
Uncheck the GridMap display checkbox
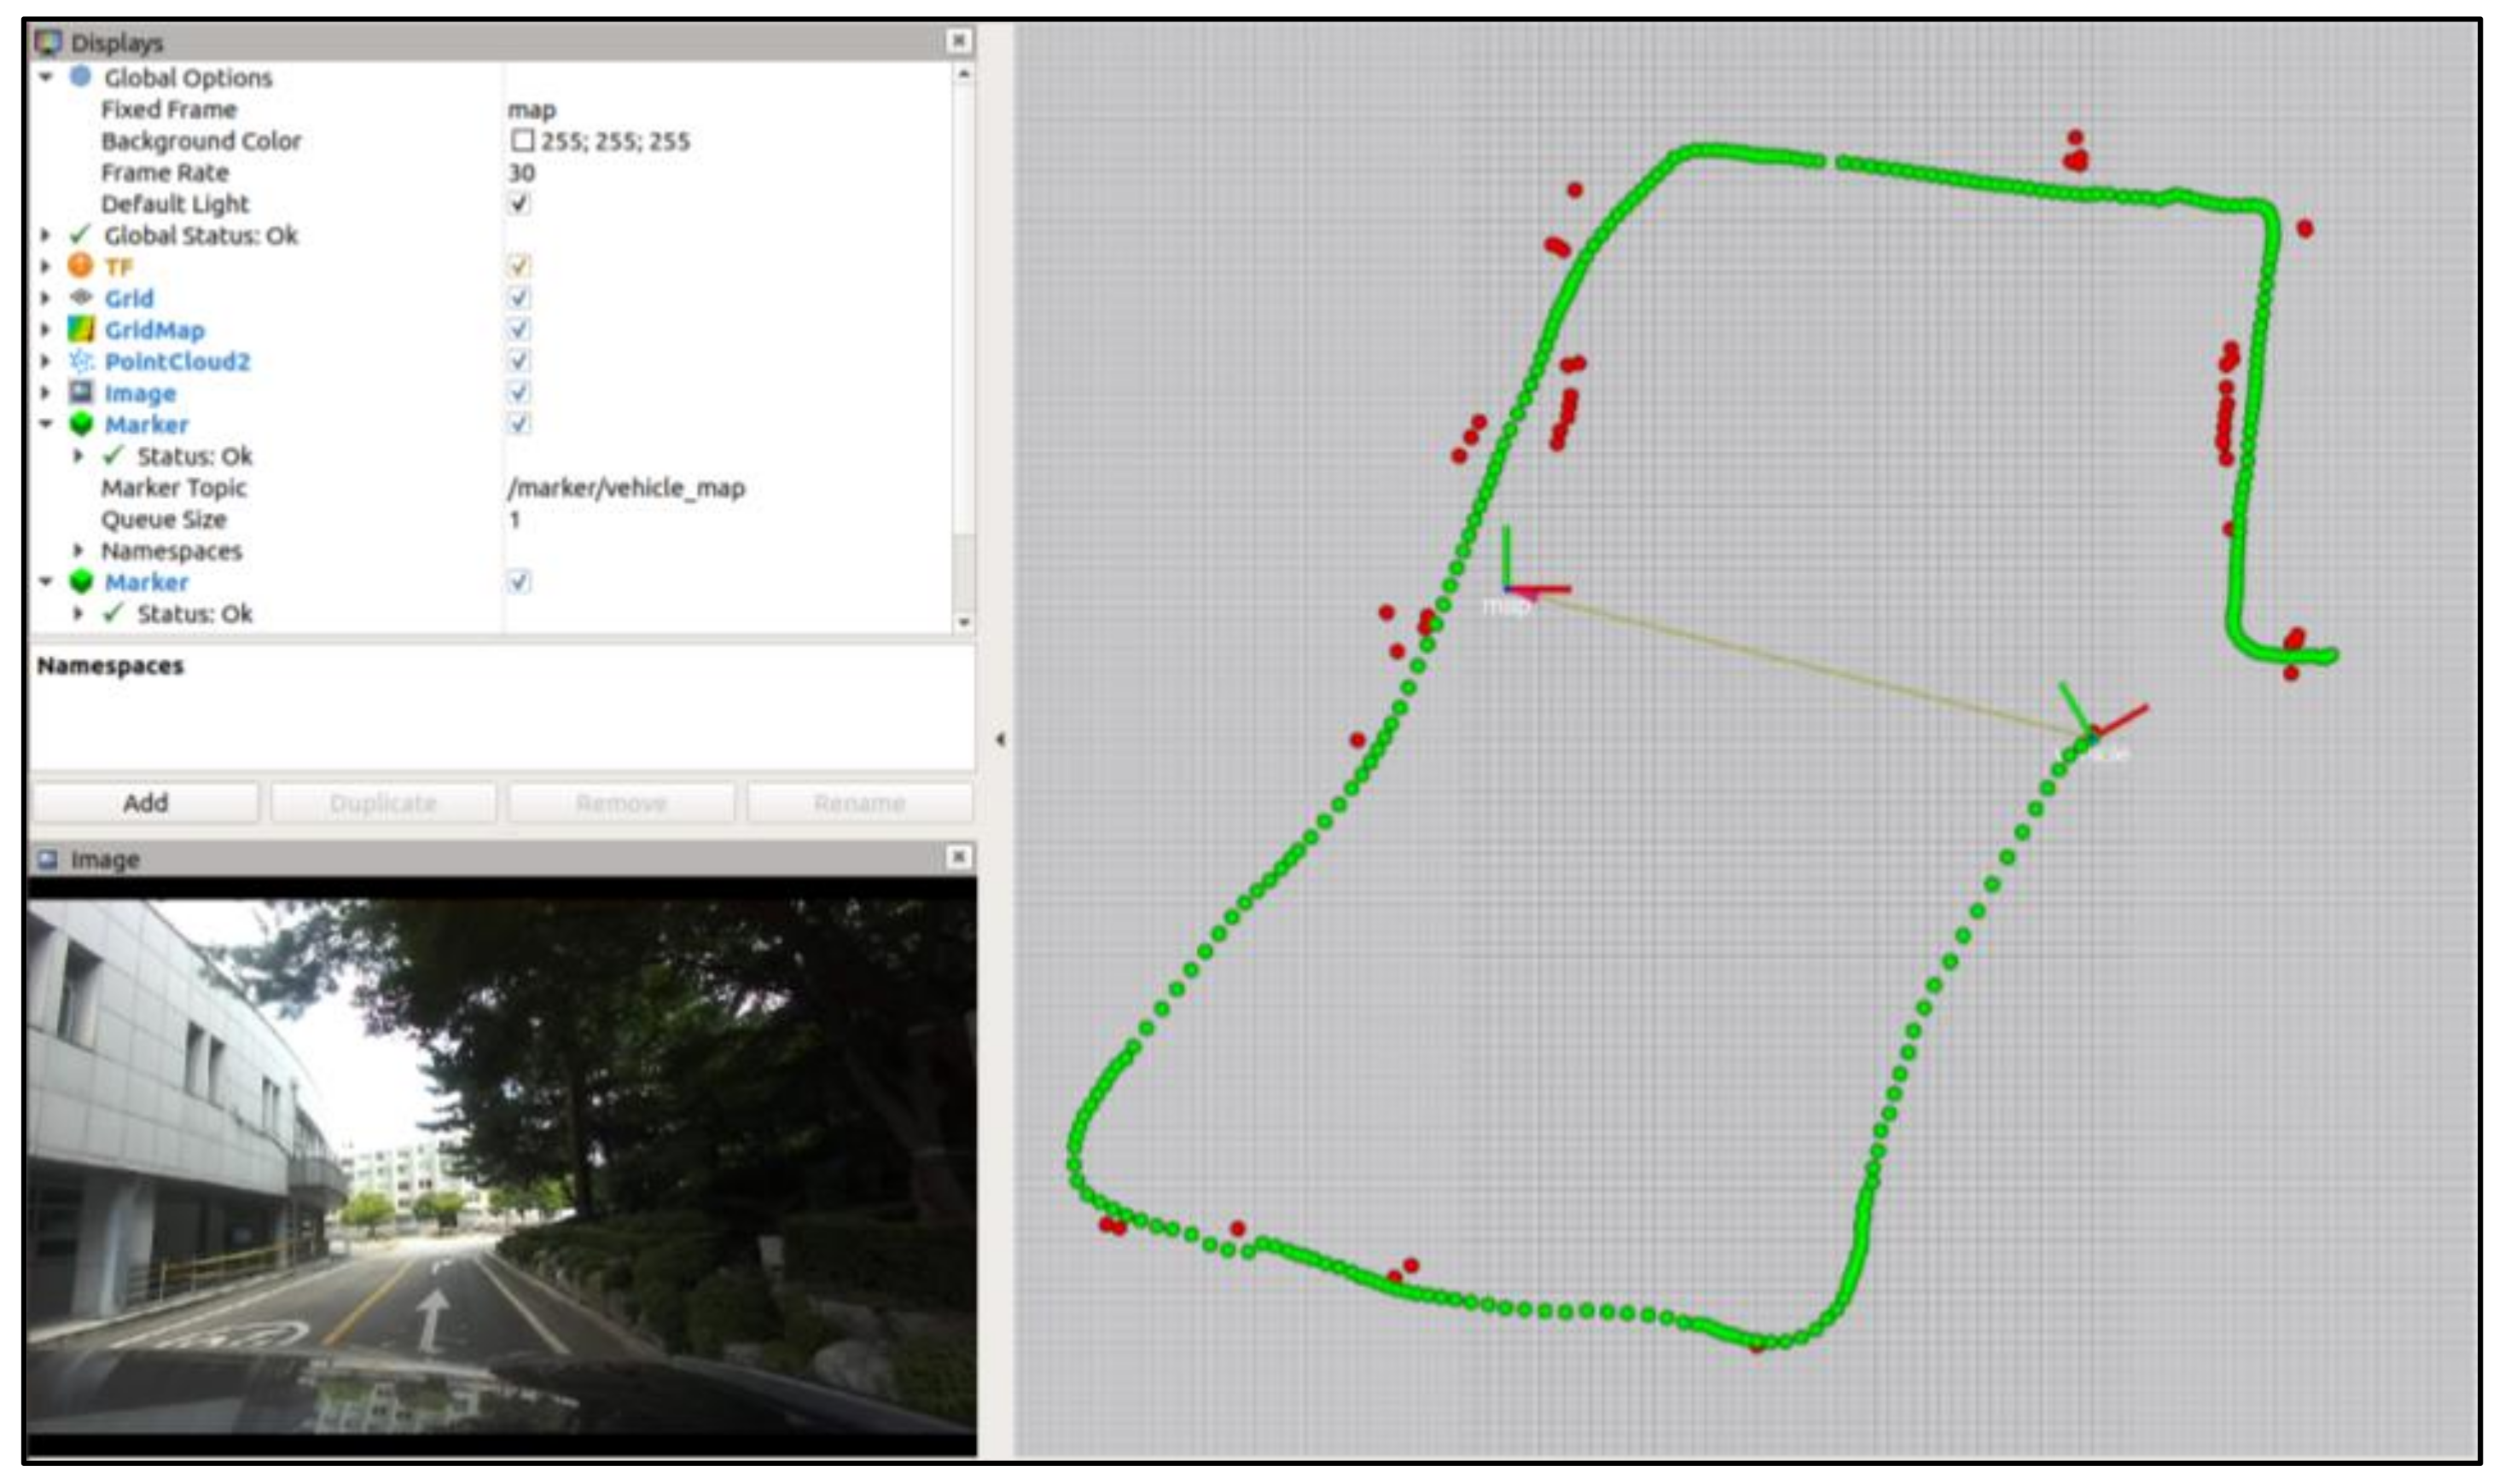(x=520, y=329)
